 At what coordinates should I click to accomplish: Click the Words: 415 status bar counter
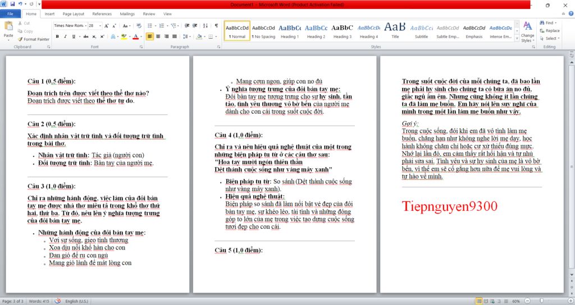[39, 301]
